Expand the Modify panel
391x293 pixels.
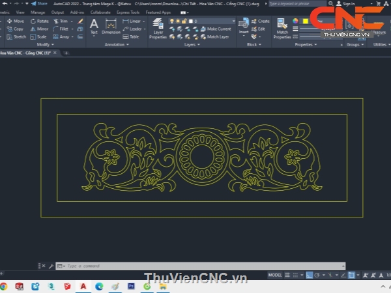pyautogui.click(x=44, y=44)
